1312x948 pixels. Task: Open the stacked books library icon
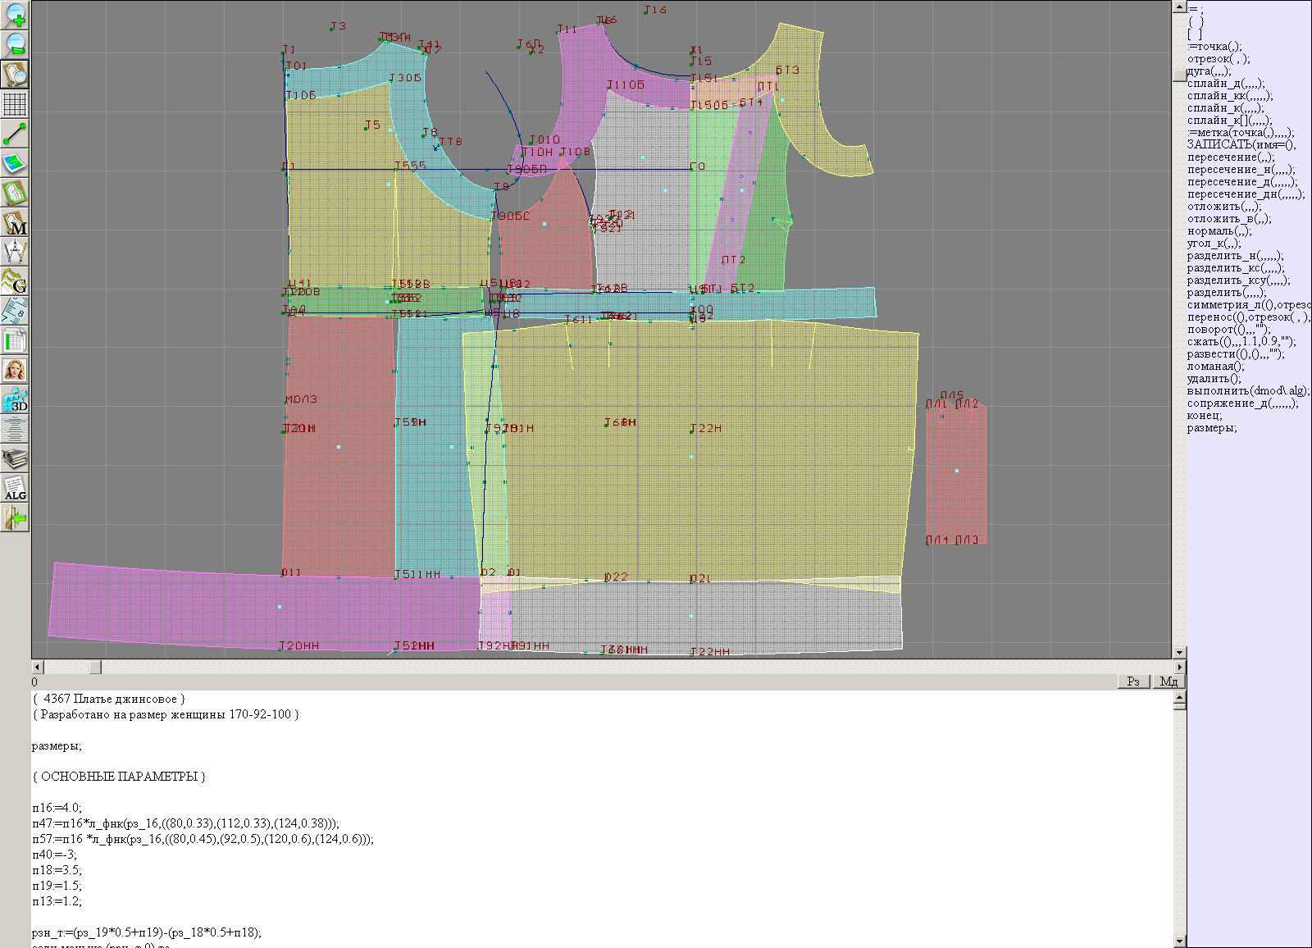tap(15, 458)
